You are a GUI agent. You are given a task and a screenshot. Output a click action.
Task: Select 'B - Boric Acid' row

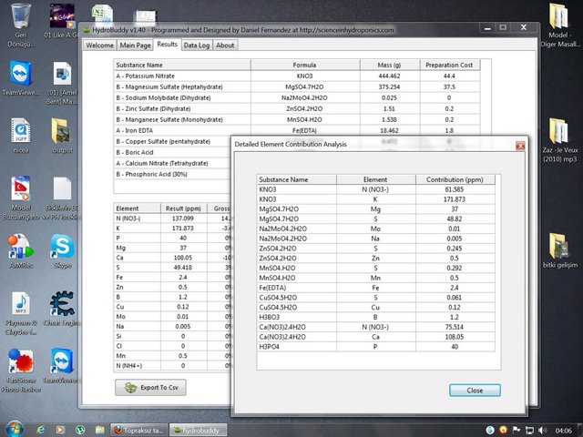[172, 152]
